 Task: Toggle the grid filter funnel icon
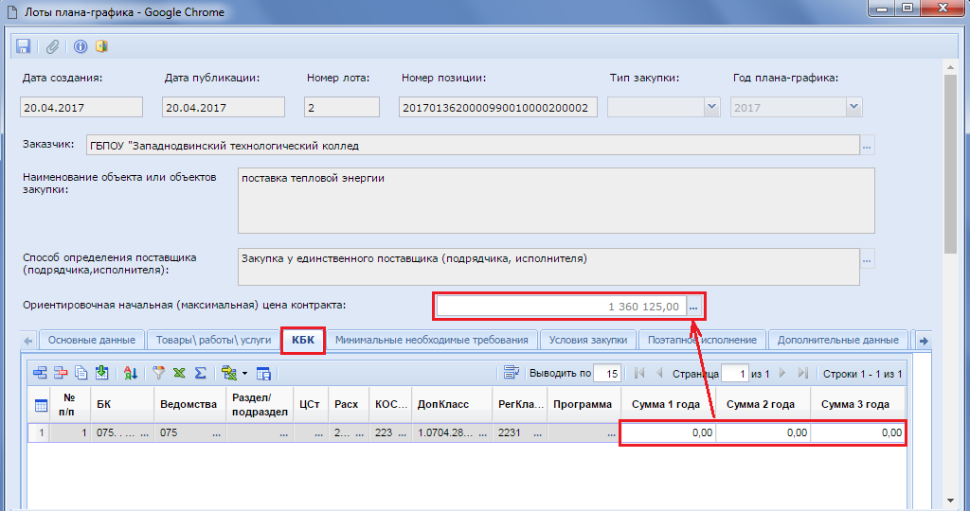(x=159, y=373)
